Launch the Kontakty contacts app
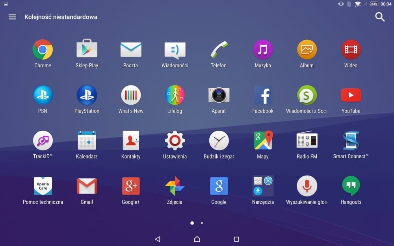The width and height of the screenshot is (394, 246). pyautogui.click(x=131, y=141)
